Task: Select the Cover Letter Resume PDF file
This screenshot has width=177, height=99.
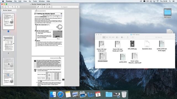Action: pos(135,58)
